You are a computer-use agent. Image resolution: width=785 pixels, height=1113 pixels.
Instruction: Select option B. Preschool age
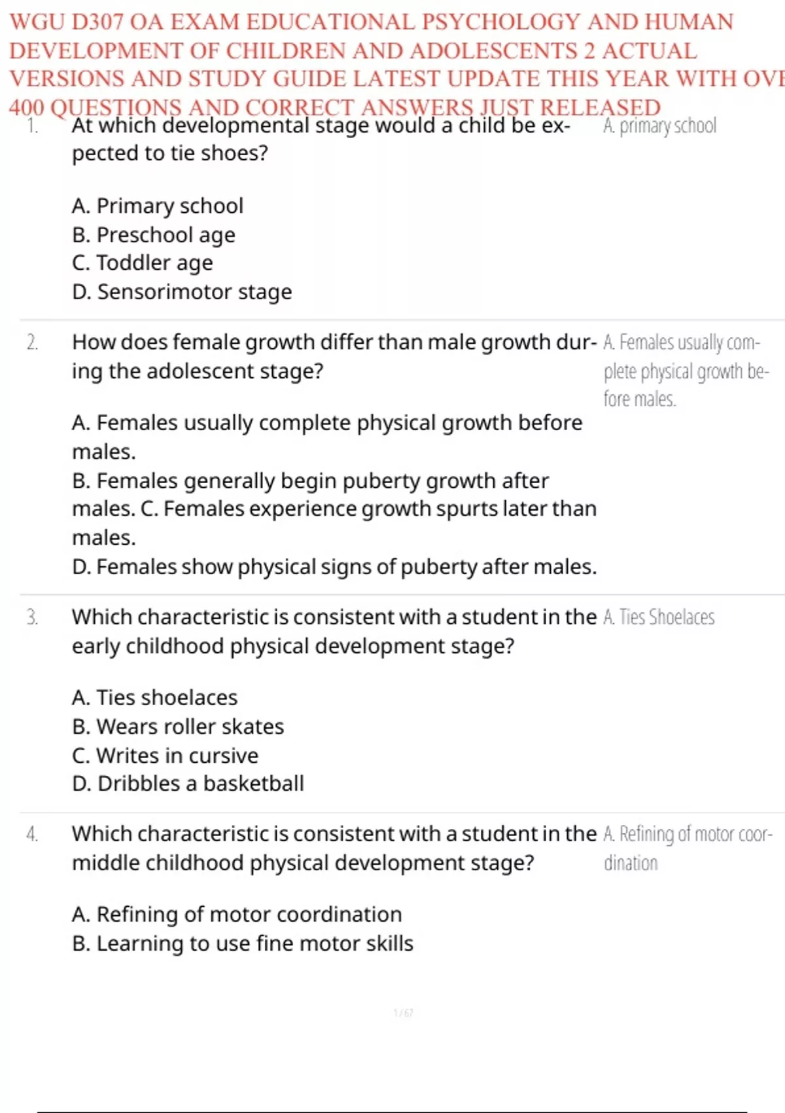[x=154, y=234]
